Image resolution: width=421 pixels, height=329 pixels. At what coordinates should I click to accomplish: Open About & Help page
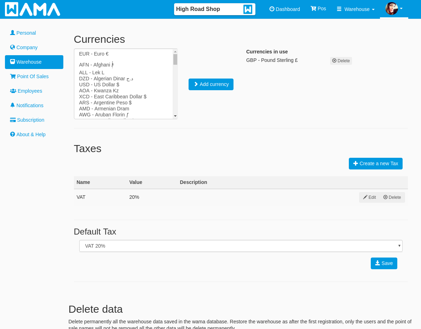pos(34,134)
